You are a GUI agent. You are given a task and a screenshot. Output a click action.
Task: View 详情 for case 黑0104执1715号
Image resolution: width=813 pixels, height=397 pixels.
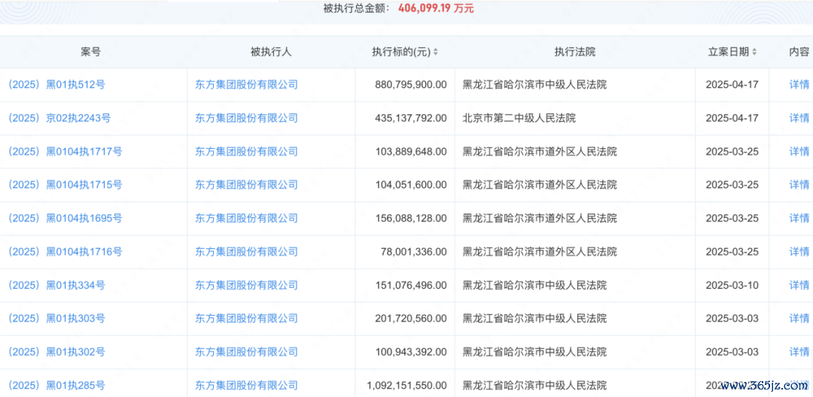pos(799,185)
